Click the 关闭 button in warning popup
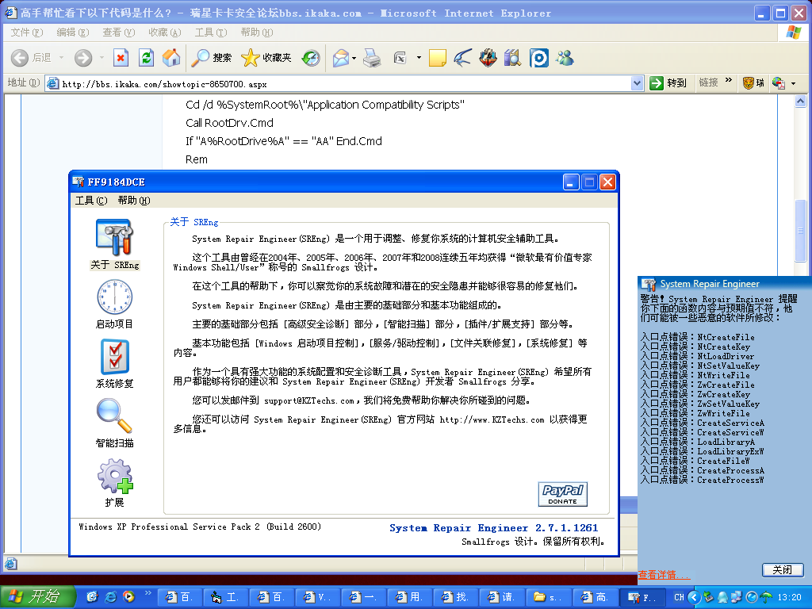This screenshot has height=609, width=812. pos(783,570)
